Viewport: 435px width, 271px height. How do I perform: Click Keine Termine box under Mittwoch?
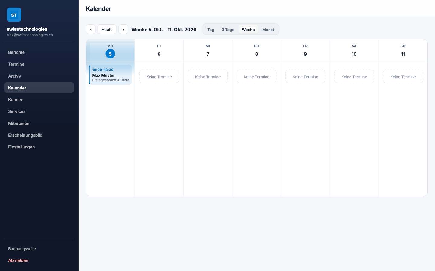pyautogui.click(x=208, y=76)
